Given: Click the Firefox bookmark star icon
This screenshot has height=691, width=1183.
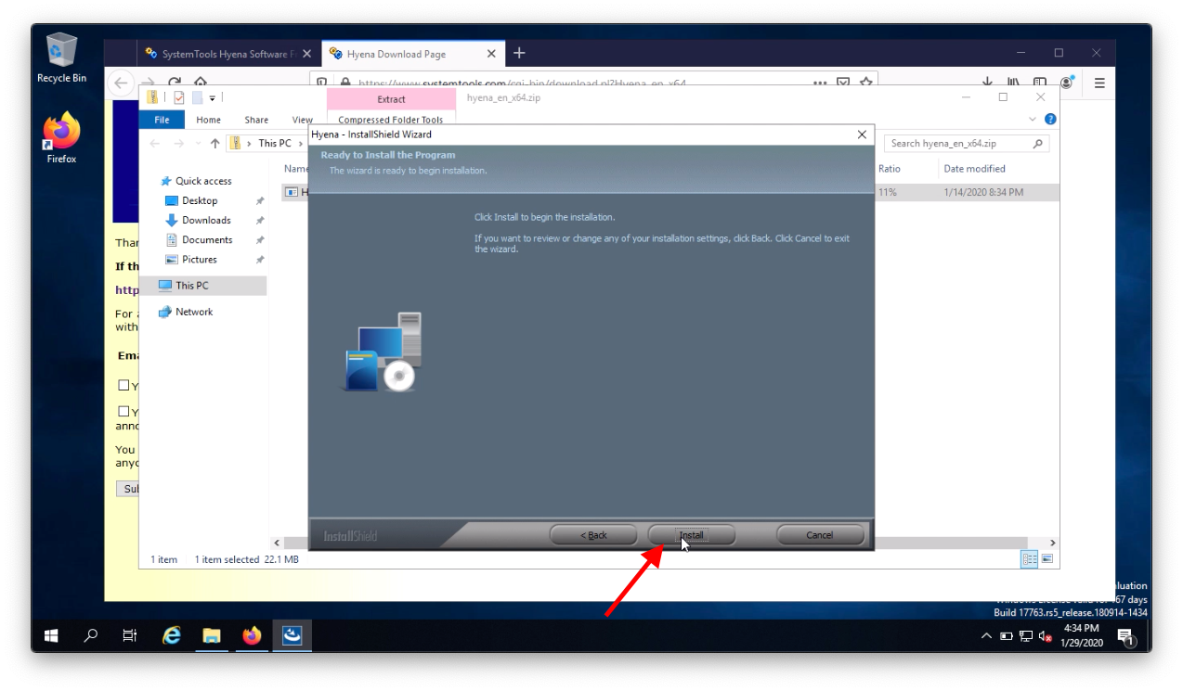Looking at the screenshot, I should (865, 83).
